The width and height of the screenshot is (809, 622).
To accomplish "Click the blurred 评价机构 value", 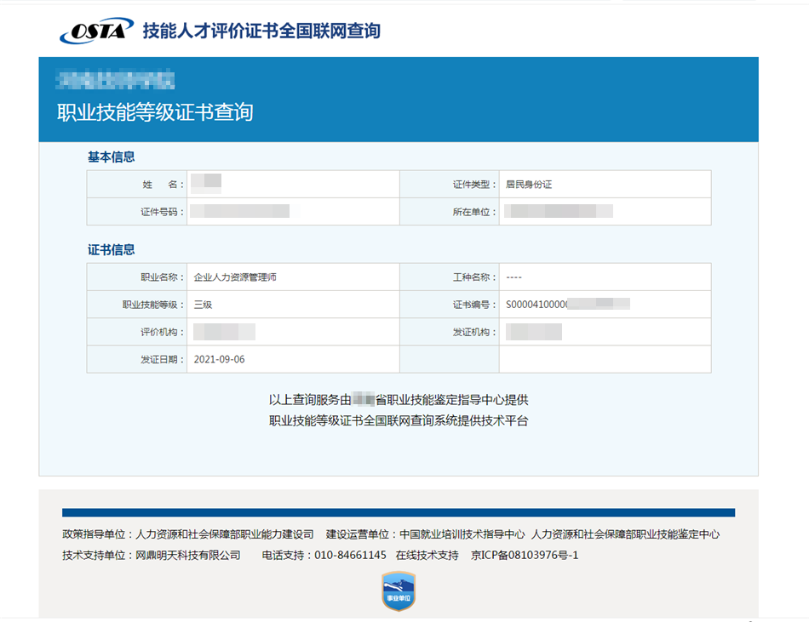I will coord(225,332).
